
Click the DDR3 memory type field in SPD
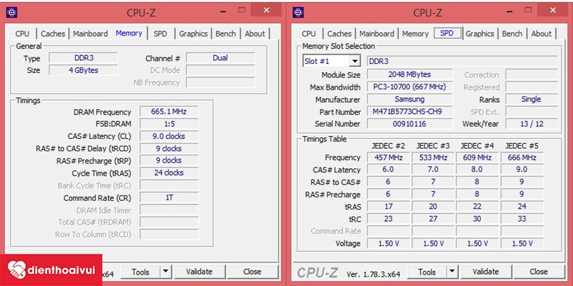point(462,61)
